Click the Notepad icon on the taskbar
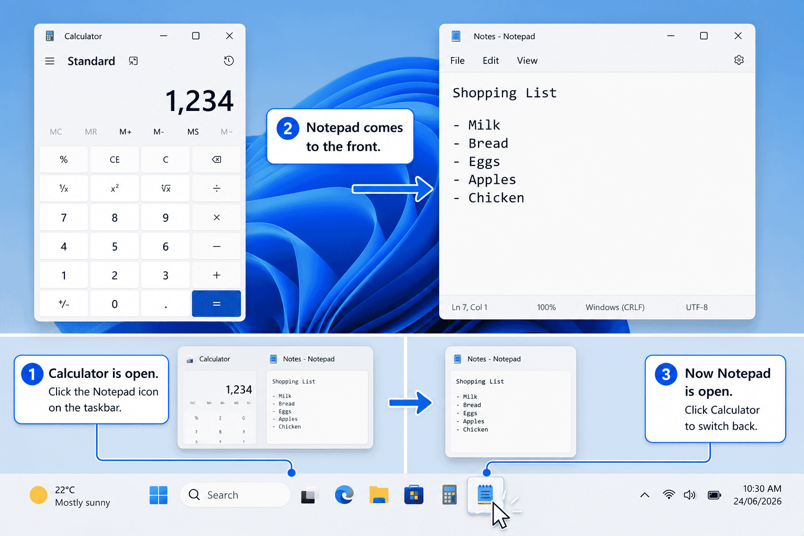Screen dimensions: 804x536 click(485, 494)
